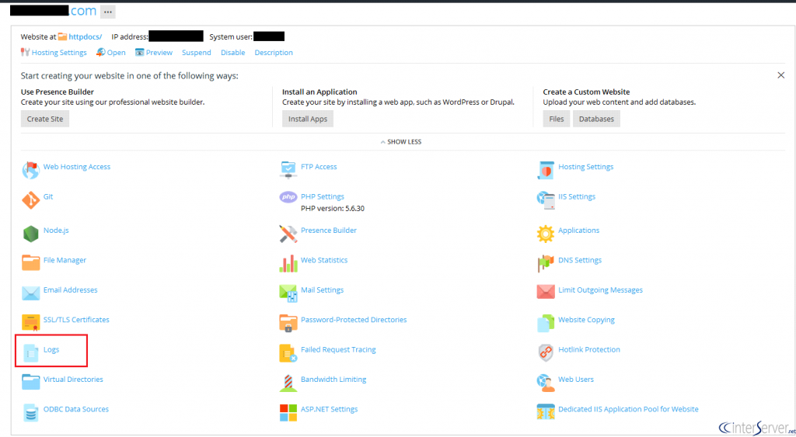This screenshot has width=796, height=437.
Task: Open the domain's three-dots menu
Action: tap(107, 12)
